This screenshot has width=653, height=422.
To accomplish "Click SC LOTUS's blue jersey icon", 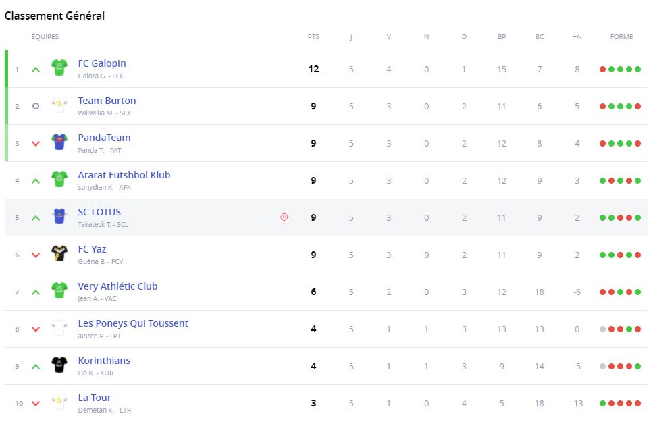I will (59, 216).
